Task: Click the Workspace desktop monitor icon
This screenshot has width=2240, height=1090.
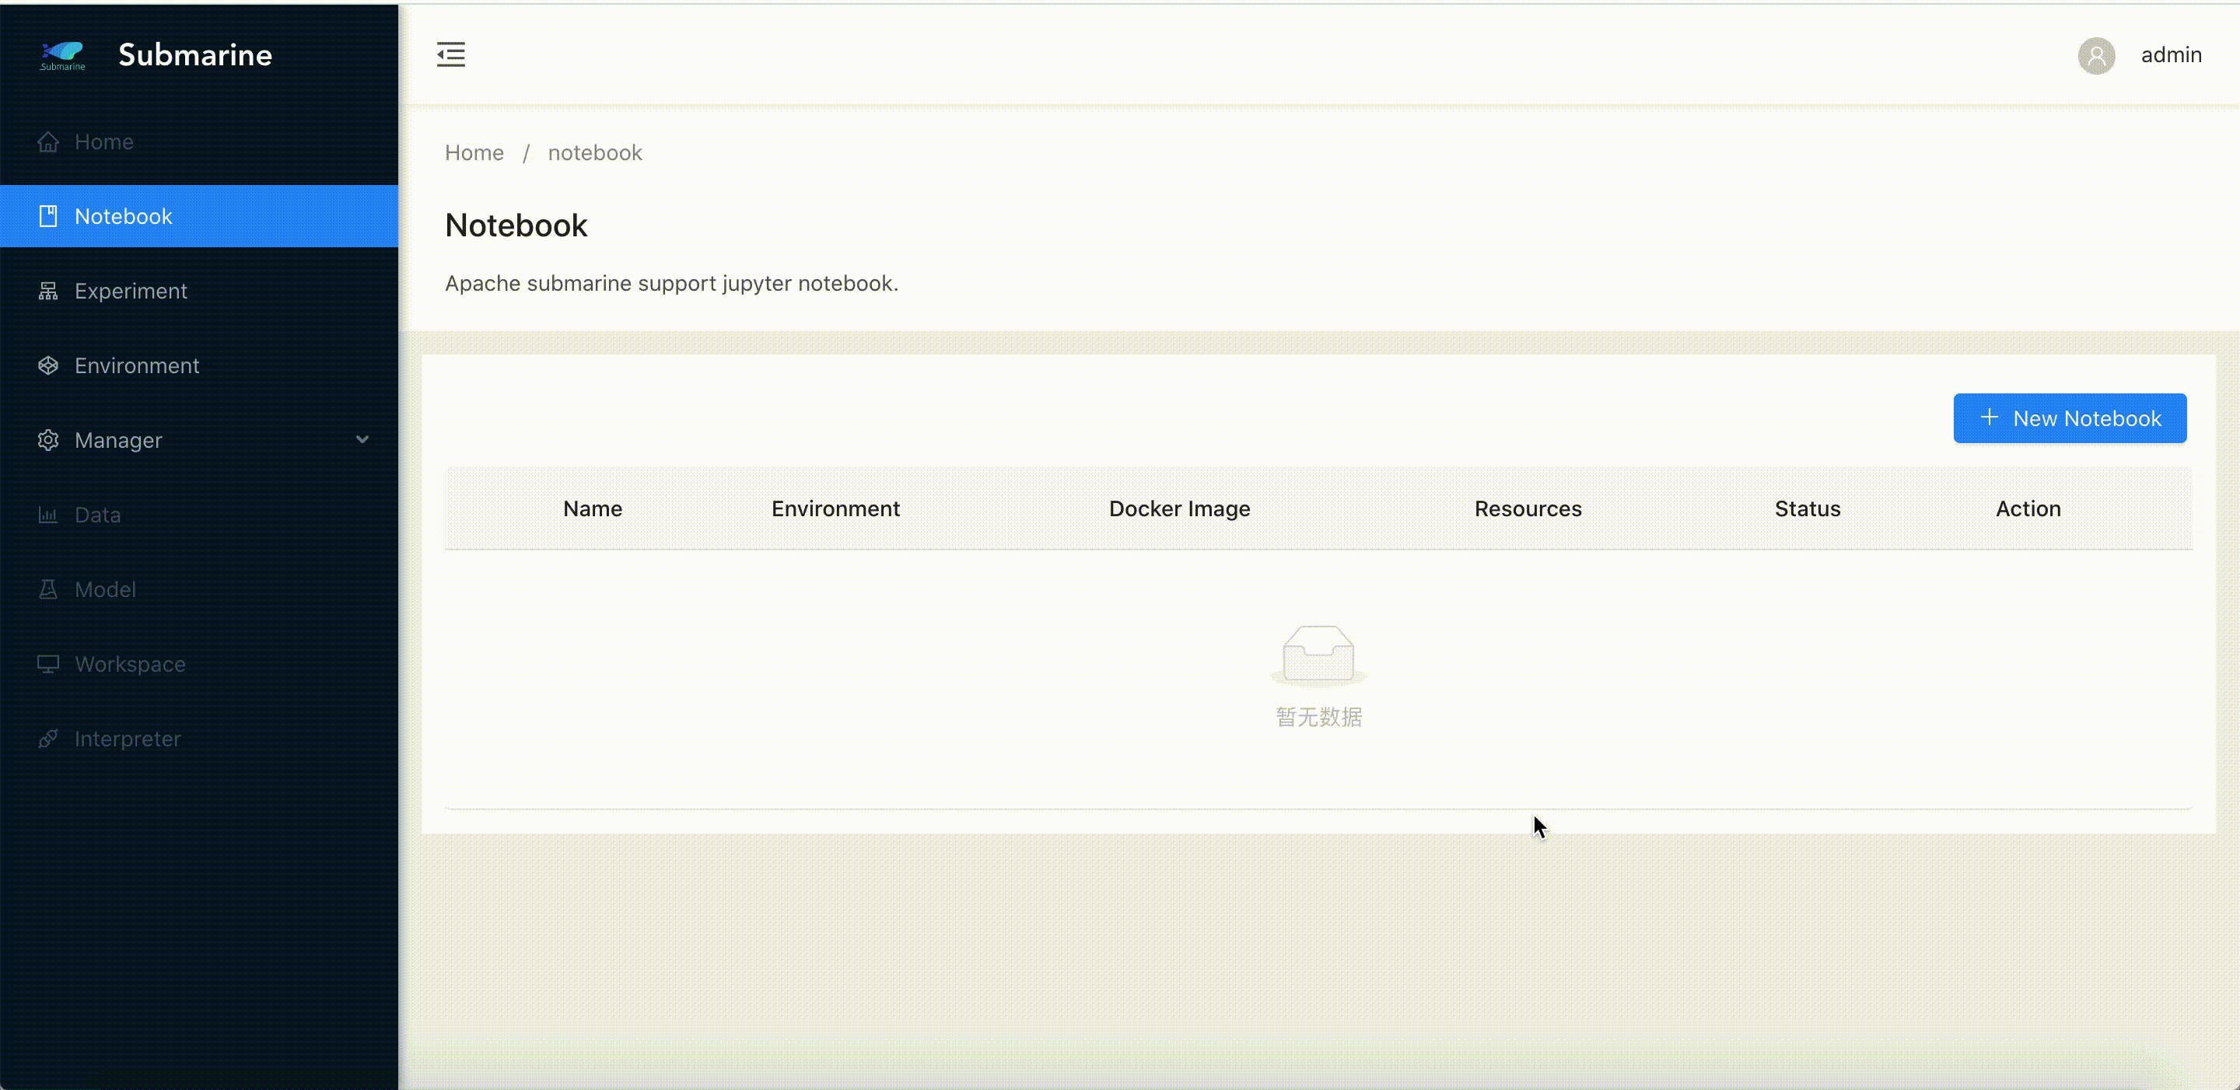Action: pos(47,665)
